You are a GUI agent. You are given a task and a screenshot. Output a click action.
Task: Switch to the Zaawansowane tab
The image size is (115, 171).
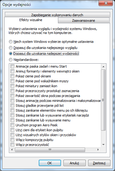(84, 20)
